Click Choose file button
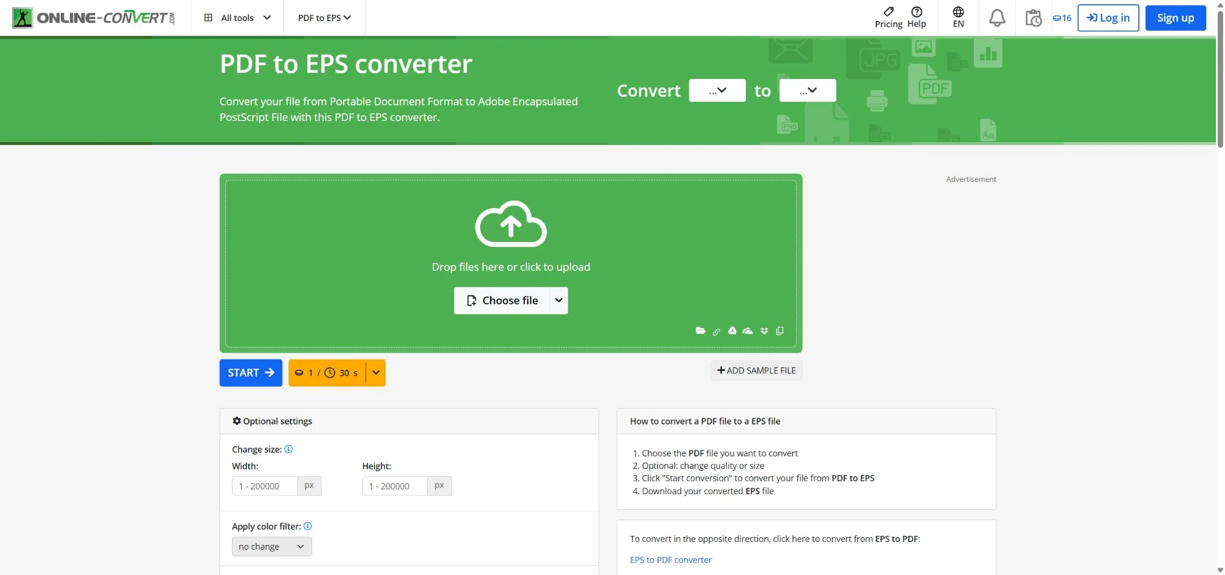 point(502,300)
